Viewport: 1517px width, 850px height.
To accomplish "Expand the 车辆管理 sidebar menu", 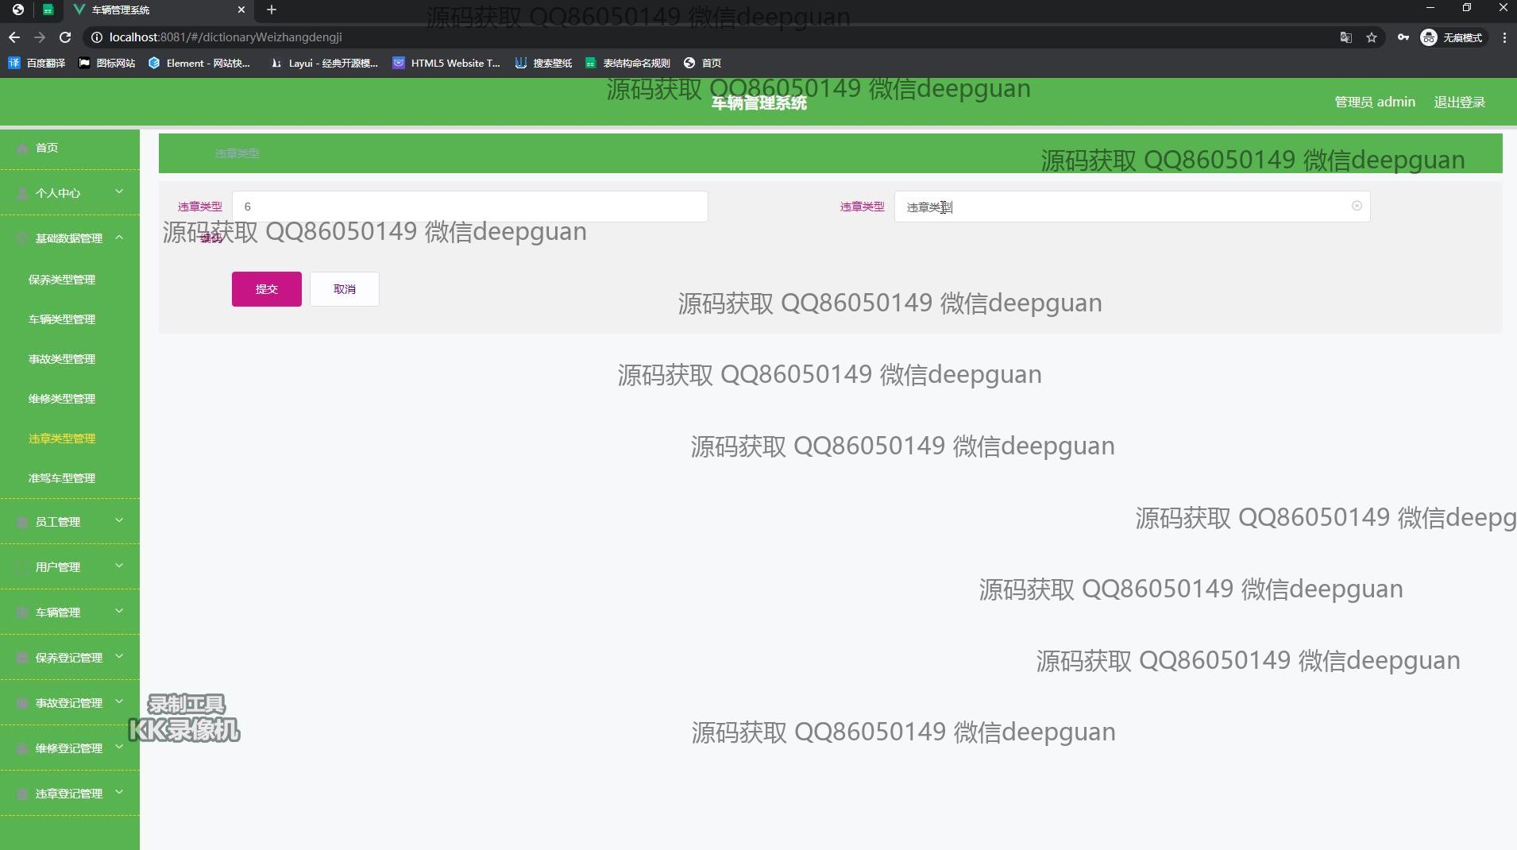I will (70, 612).
